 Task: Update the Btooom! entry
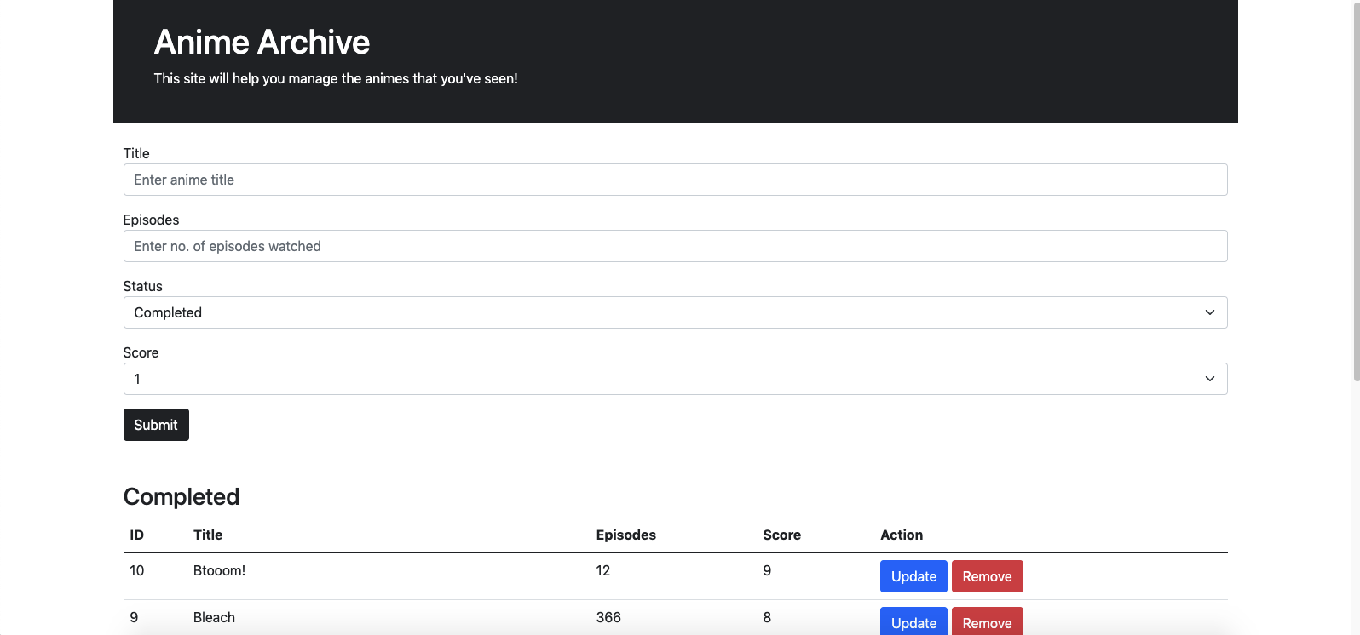click(x=913, y=576)
